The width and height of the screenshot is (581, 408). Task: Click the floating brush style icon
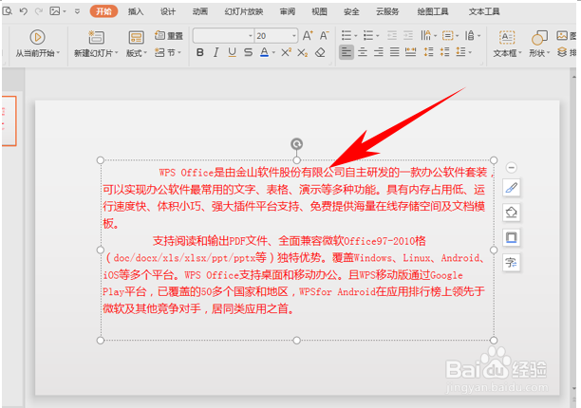pos(512,188)
